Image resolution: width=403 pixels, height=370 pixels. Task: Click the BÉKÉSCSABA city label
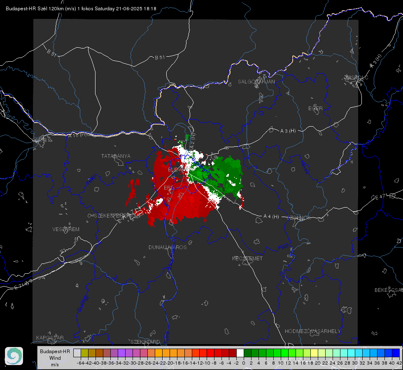click(389, 290)
